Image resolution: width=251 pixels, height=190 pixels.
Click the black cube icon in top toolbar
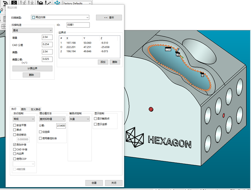pyautogui.click(x=40, y=3)
